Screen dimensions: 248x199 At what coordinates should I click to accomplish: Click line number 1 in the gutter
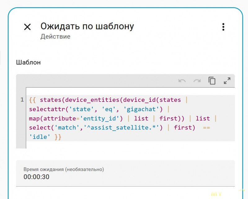pyautogui.click(x=22, y=100)
